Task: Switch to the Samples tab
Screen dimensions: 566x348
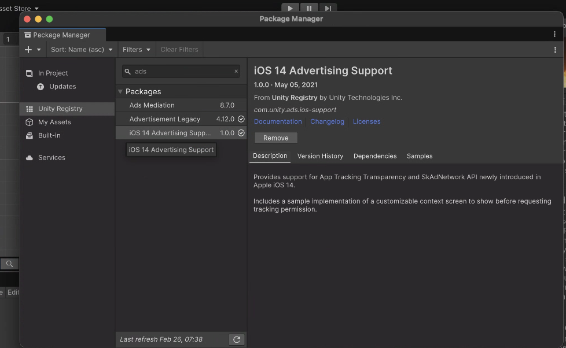Action: pos(420,156)
